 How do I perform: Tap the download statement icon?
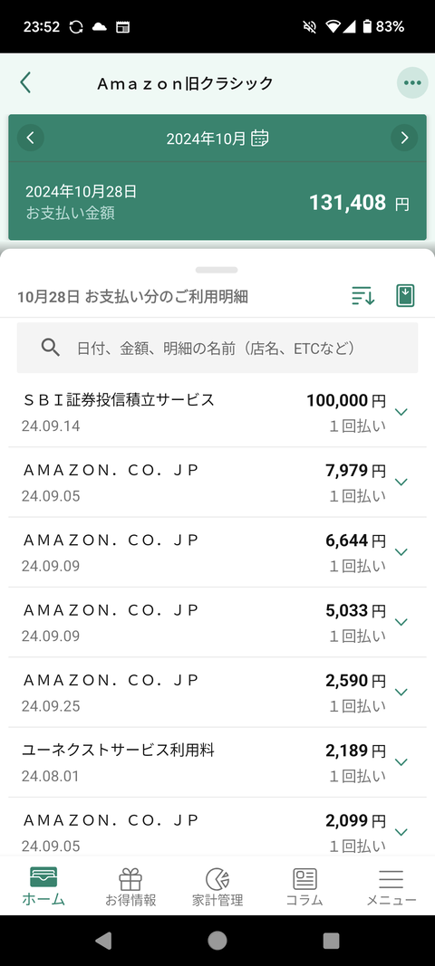[405, 296]
